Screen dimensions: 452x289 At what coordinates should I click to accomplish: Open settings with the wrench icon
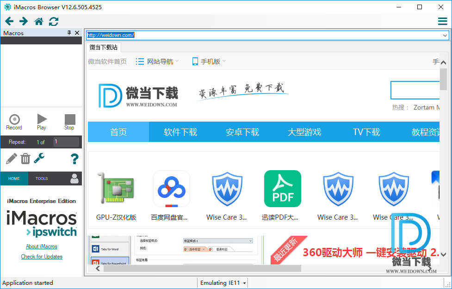pyautogui.click(x=39, y=158)
